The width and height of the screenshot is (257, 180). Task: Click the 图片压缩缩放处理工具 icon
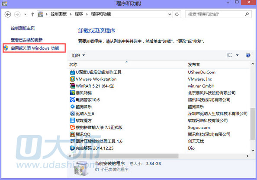[x=72, y=141]
